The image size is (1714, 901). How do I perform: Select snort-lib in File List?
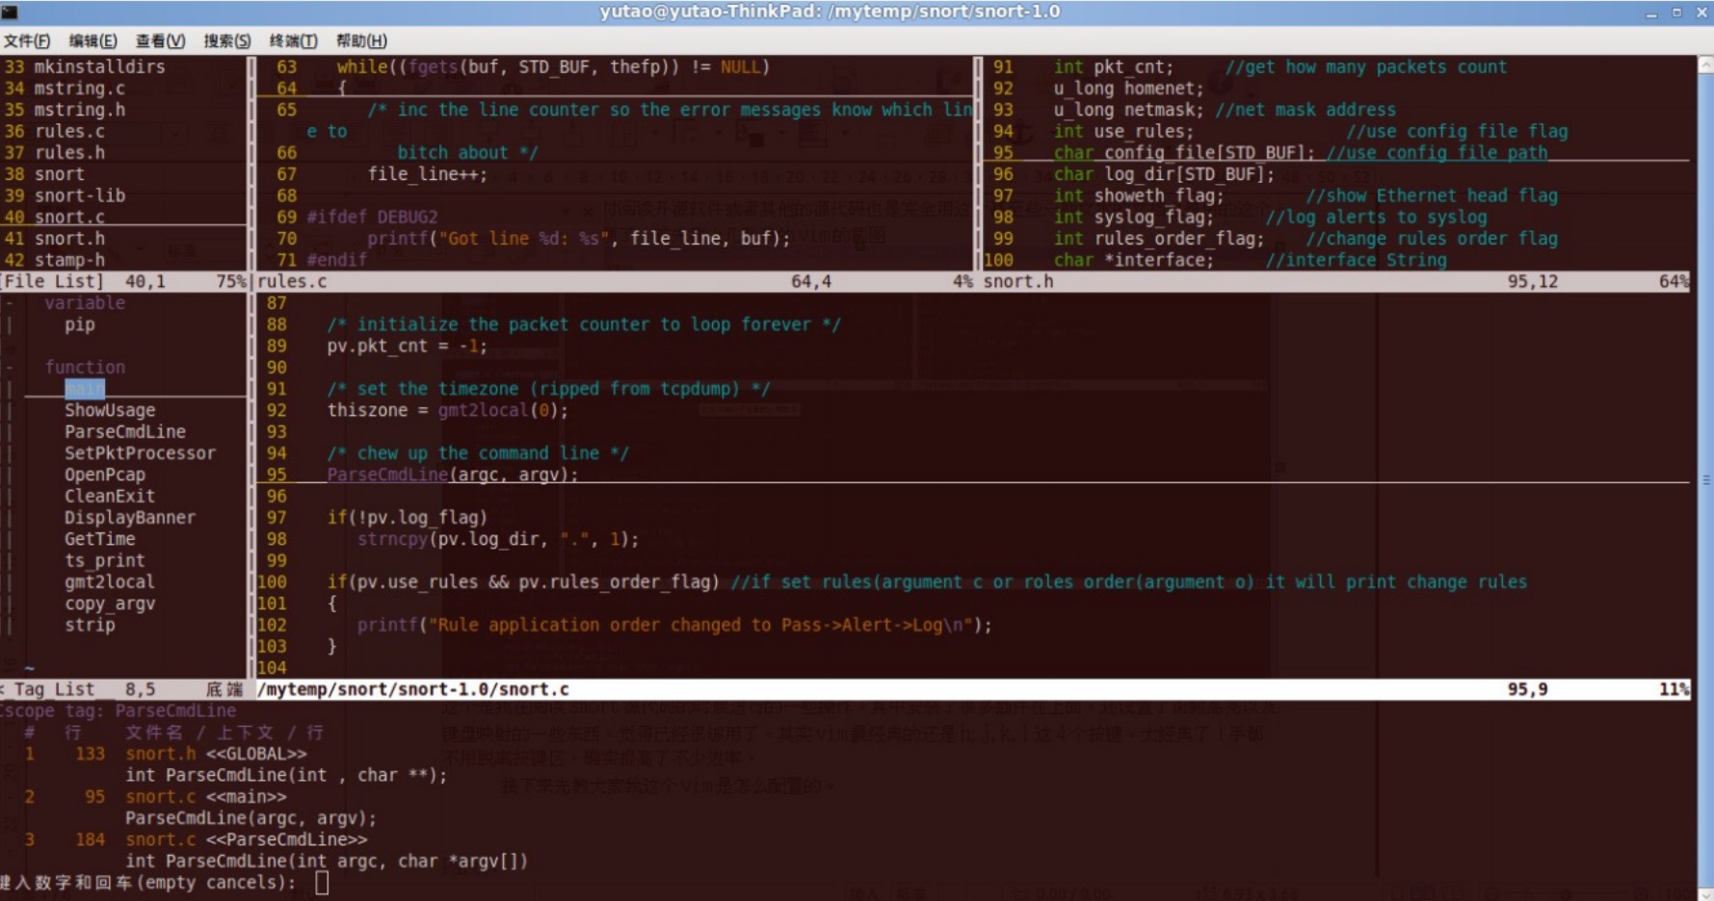[x=79, y=195]
